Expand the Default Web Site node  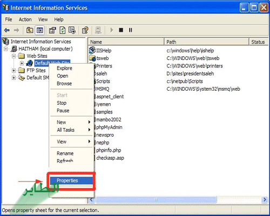[x=22, y=63]
